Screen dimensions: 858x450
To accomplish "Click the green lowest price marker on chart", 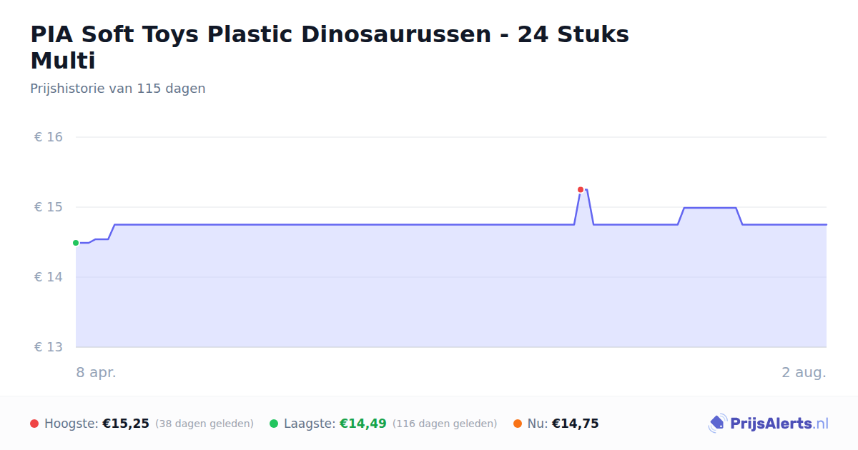I will tap(76, 243).
